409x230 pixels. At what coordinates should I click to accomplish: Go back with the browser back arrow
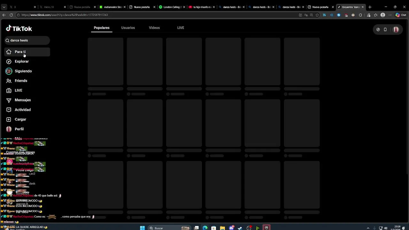coord(4,15)
